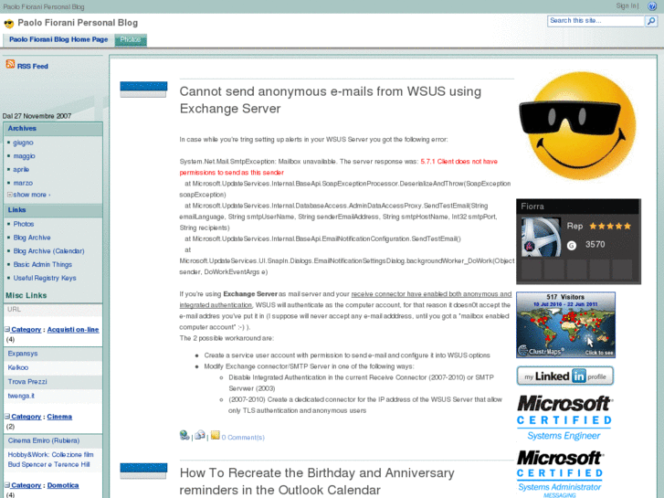Open the aprile archive
This screenshot has width=664, height=498.
click(21, 170)
